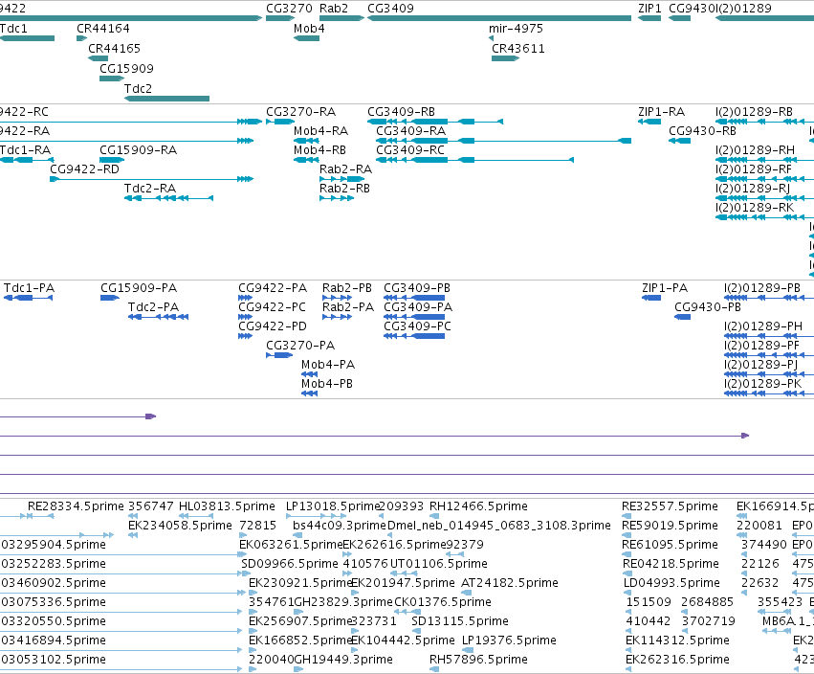Click the CG9422-PC protein label
This screenshot has height=674, width=814.
(273, 307)
